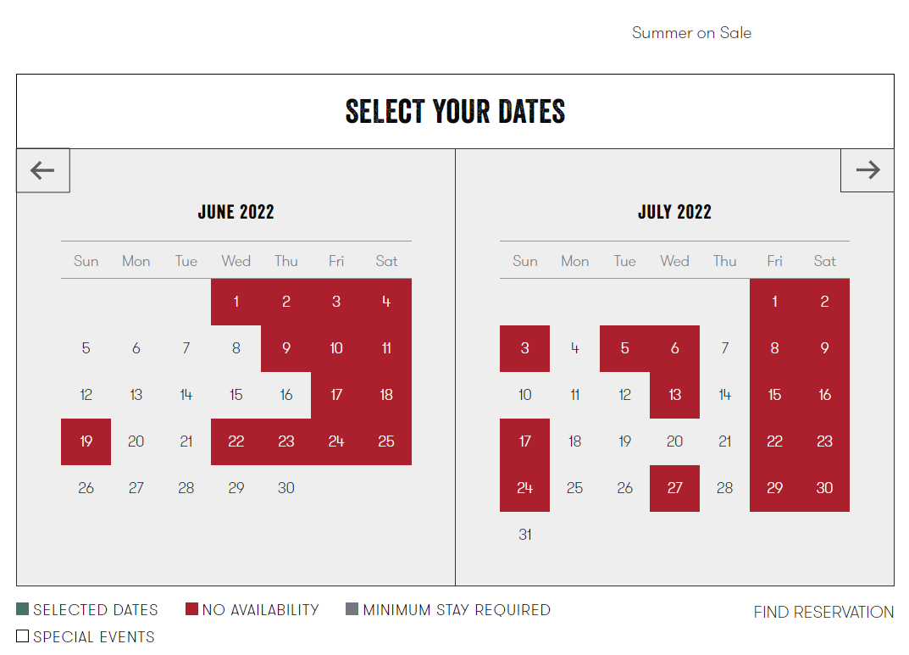Select July 4 in the July calendar
Image resolution: width=909 pixels, height=655 pixels.
574,348
